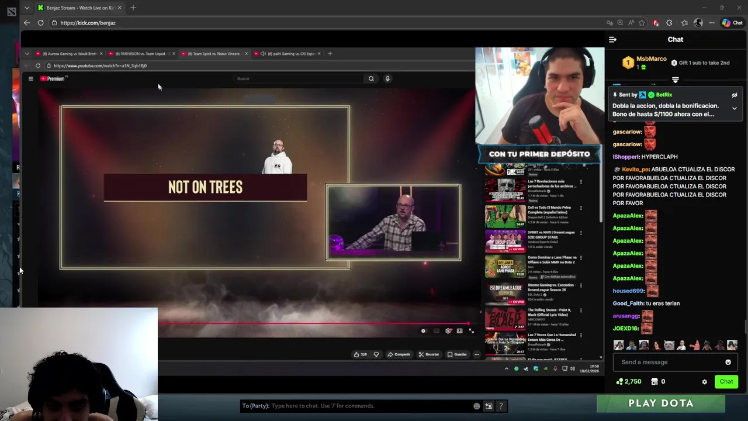Viewport: 748px width, 421px height.
Task: Reload the streamed YouTube page
Action: 38,65
